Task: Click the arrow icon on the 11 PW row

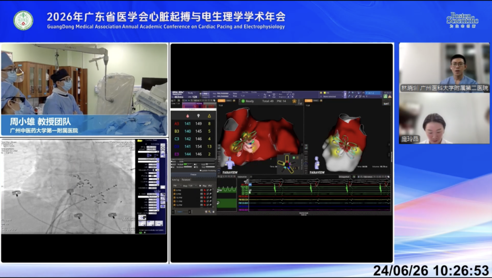Action: pos(210,201)
